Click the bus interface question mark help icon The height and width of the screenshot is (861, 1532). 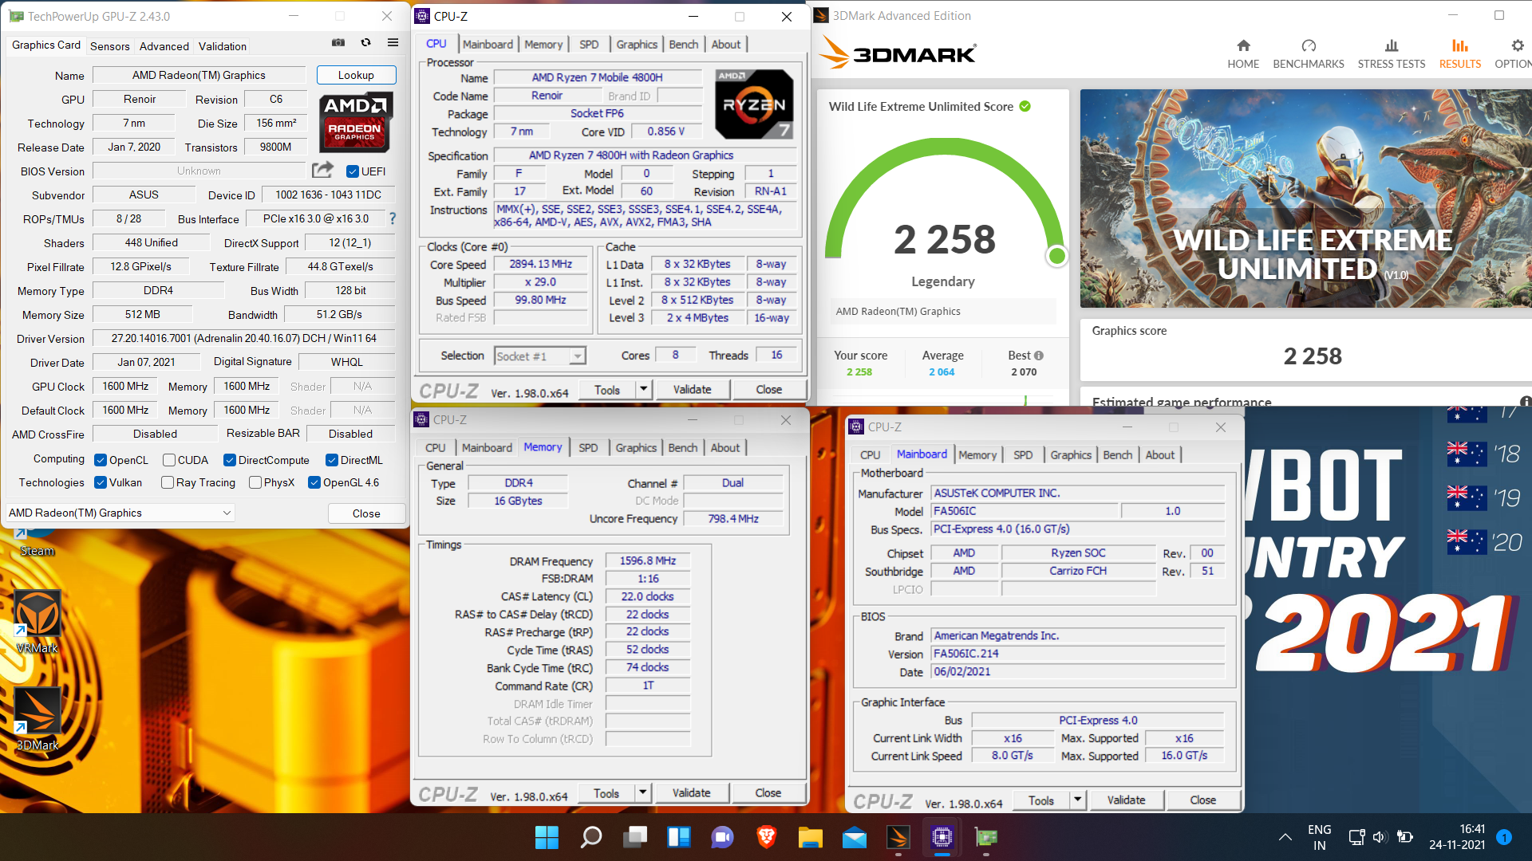pyautogui.click(x=392, y=218)
